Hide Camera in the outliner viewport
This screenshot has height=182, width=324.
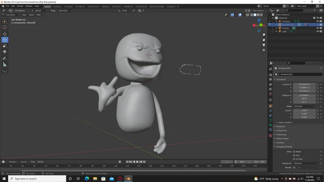click(x=318, y=28)
